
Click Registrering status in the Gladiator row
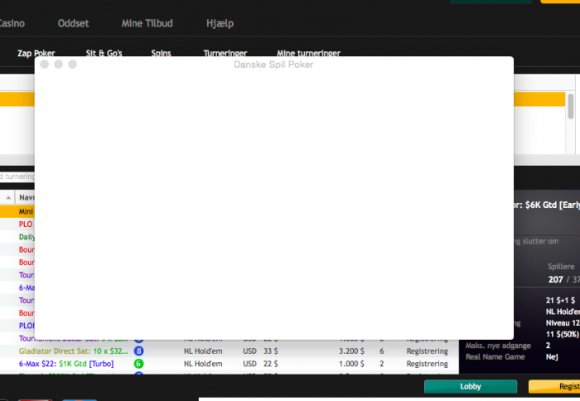[428, 351]
